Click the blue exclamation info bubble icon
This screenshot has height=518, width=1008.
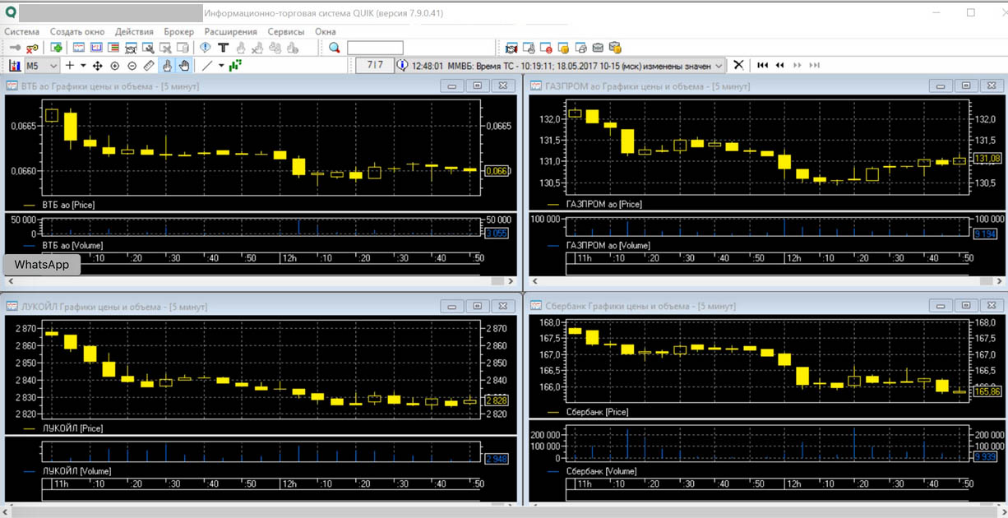(x=206, y=48)
